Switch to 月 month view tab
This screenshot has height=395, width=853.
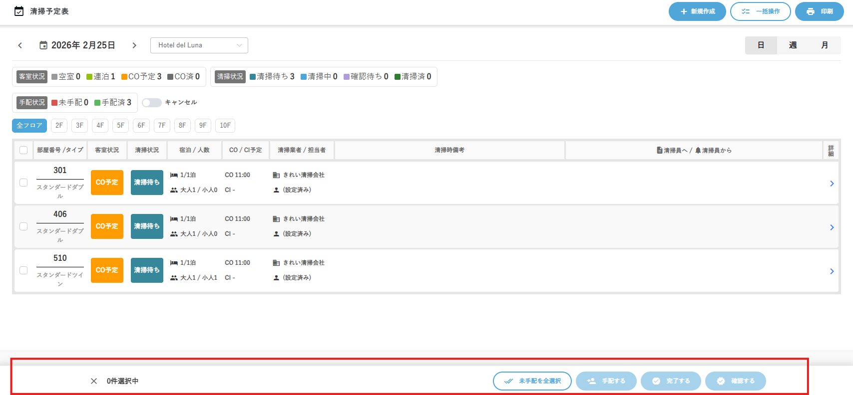tap(825, 45)
